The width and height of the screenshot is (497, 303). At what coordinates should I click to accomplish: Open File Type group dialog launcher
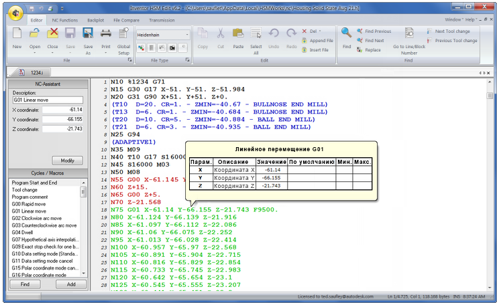pos(187,60)
